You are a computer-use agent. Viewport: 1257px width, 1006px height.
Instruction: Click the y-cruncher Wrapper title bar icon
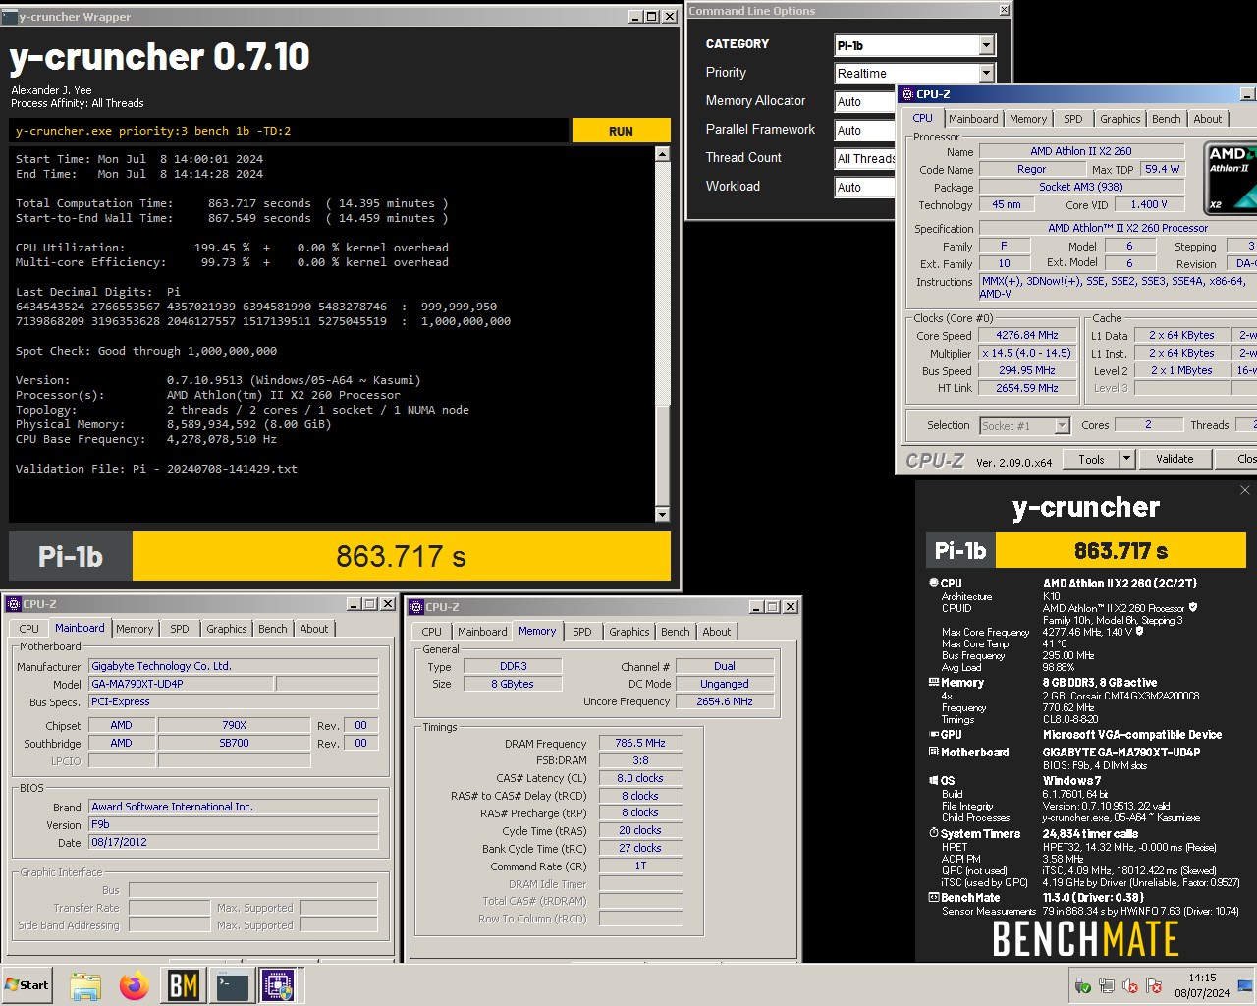10,17
